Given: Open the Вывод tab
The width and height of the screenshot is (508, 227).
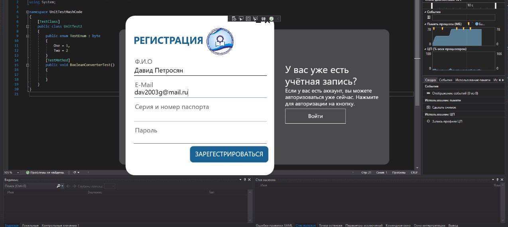Looking at the screenshot, I should pyautogui.click(x=453, y=225).
